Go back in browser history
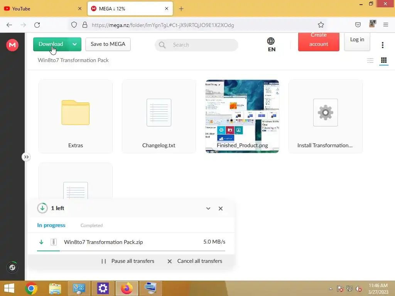The width and height of the screenshot is (395, 296). pos(9,25)
